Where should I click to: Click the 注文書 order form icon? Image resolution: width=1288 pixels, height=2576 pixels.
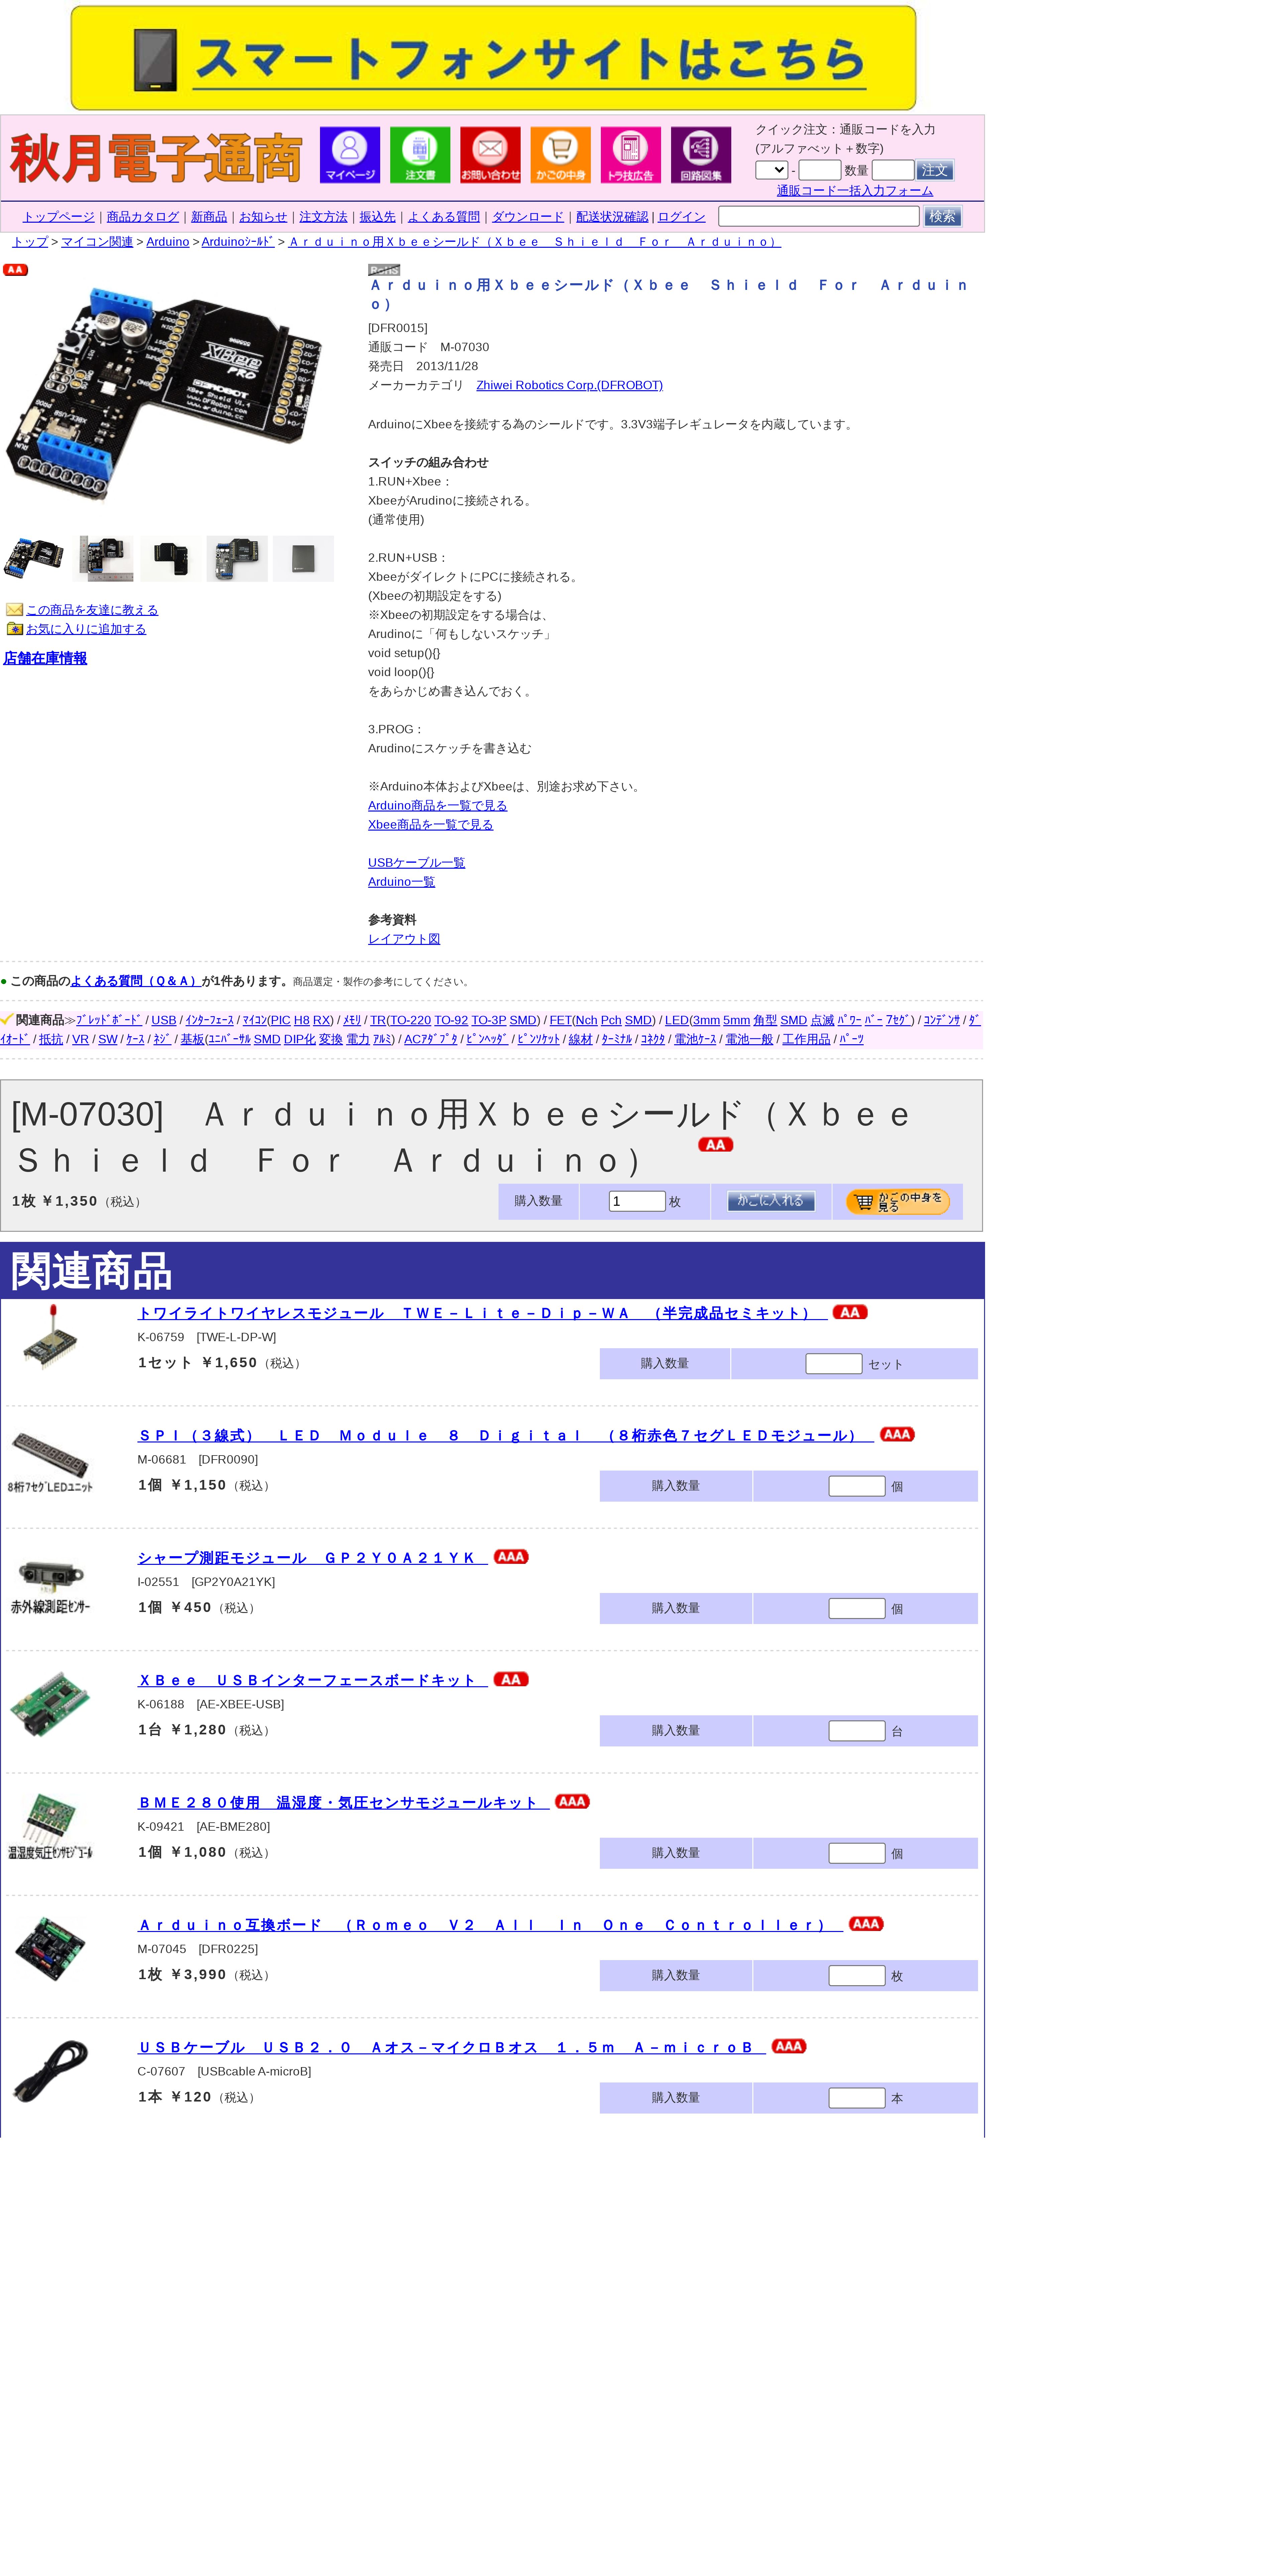tap(420, 155)
